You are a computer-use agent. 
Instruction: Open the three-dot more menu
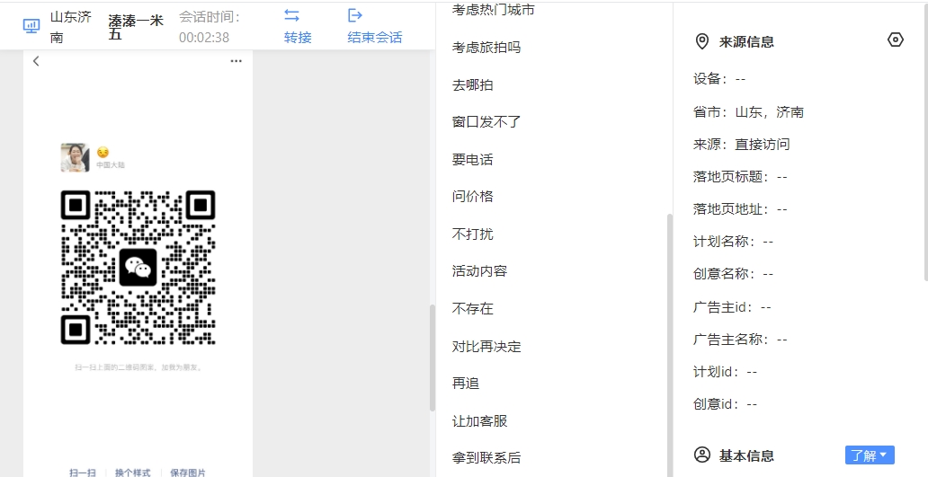coord(236,61)
